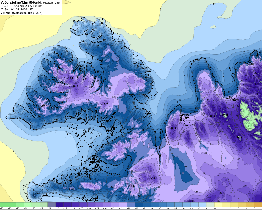Select the "Hitakort (2m)" header text
This screenshot has height=210, width=262.
coord(51,3)
